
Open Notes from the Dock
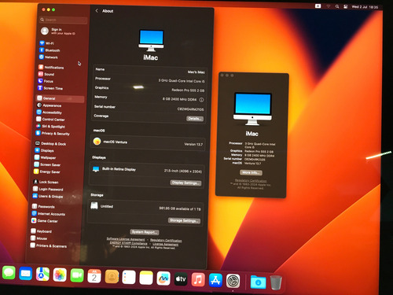[x=146, y=278]
